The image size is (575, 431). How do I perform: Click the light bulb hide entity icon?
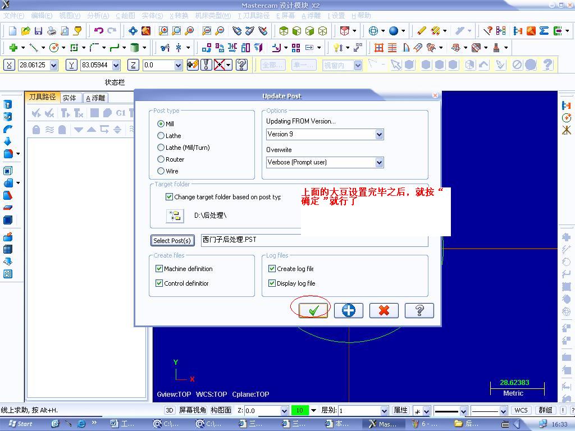click(x=337, y=48)
